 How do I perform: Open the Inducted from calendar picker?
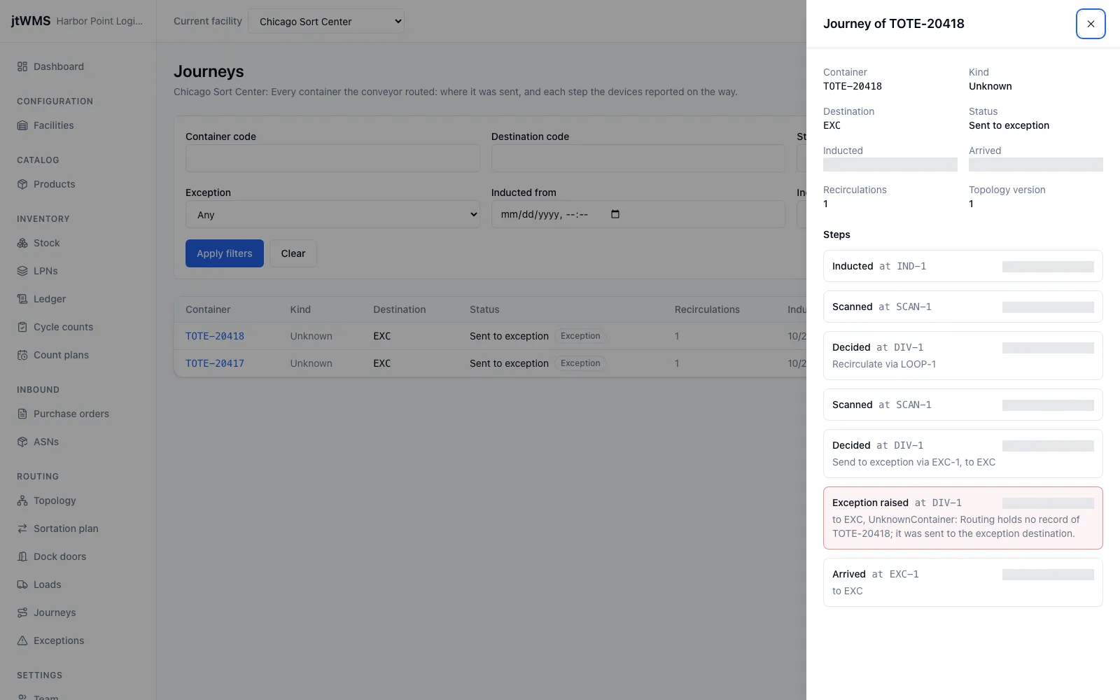[x=615, y=214]
